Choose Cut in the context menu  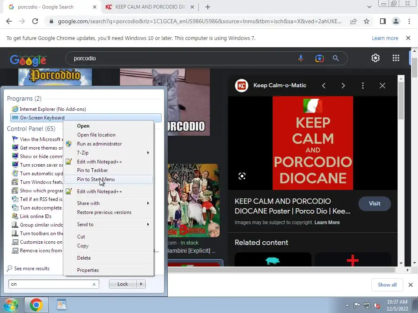point(109,237)
